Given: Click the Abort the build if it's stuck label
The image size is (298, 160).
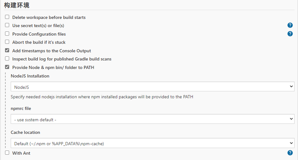Looking at the screenshot, I should coord(39,42).
